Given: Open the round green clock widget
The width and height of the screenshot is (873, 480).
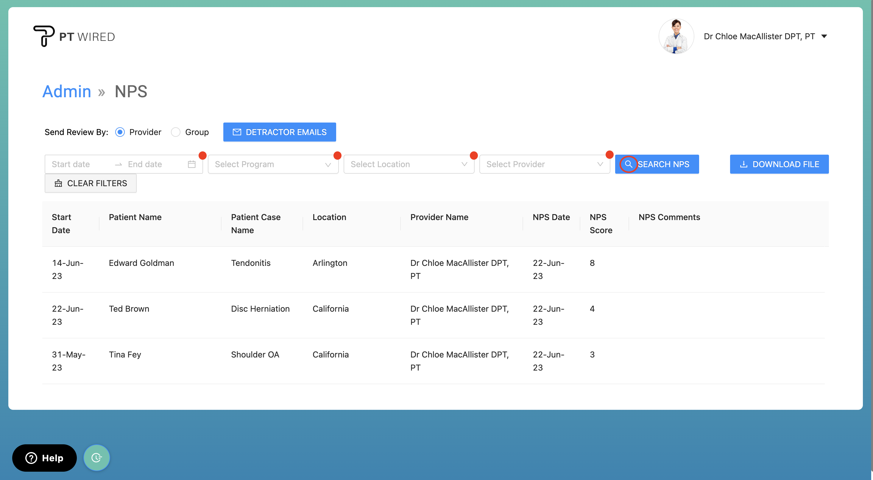Looking at the screenshot, I should click(x=96, y=458).
